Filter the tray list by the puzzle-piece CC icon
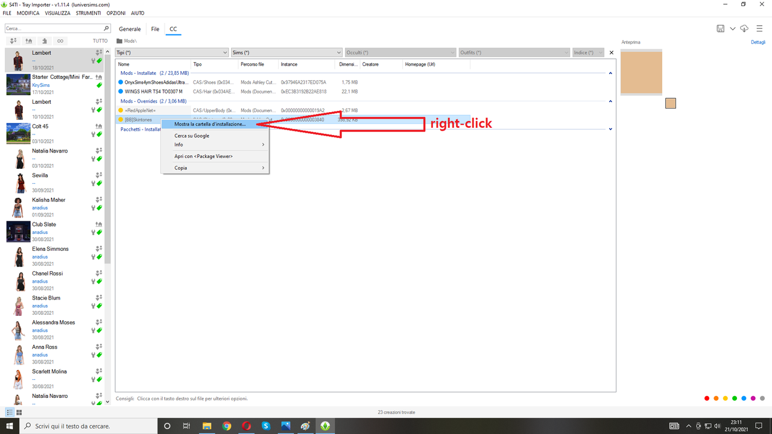Screen dimensions: 772x434 click(x=45, y=40)
